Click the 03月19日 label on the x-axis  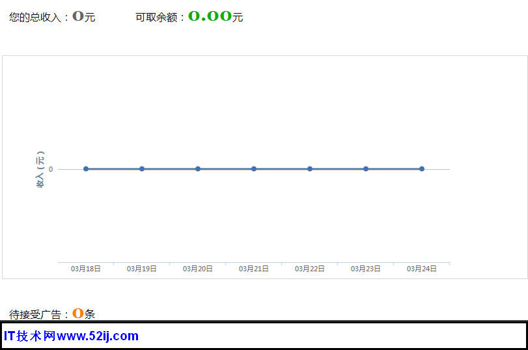tap(142, 269)
